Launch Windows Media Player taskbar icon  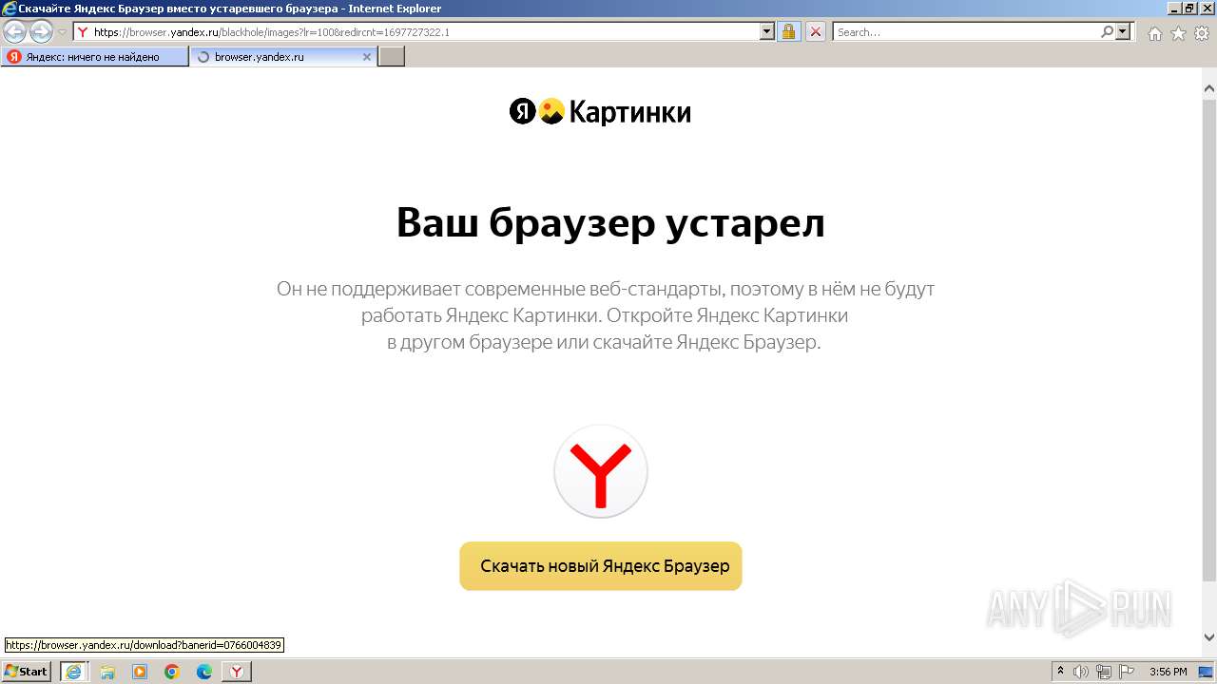140,672
